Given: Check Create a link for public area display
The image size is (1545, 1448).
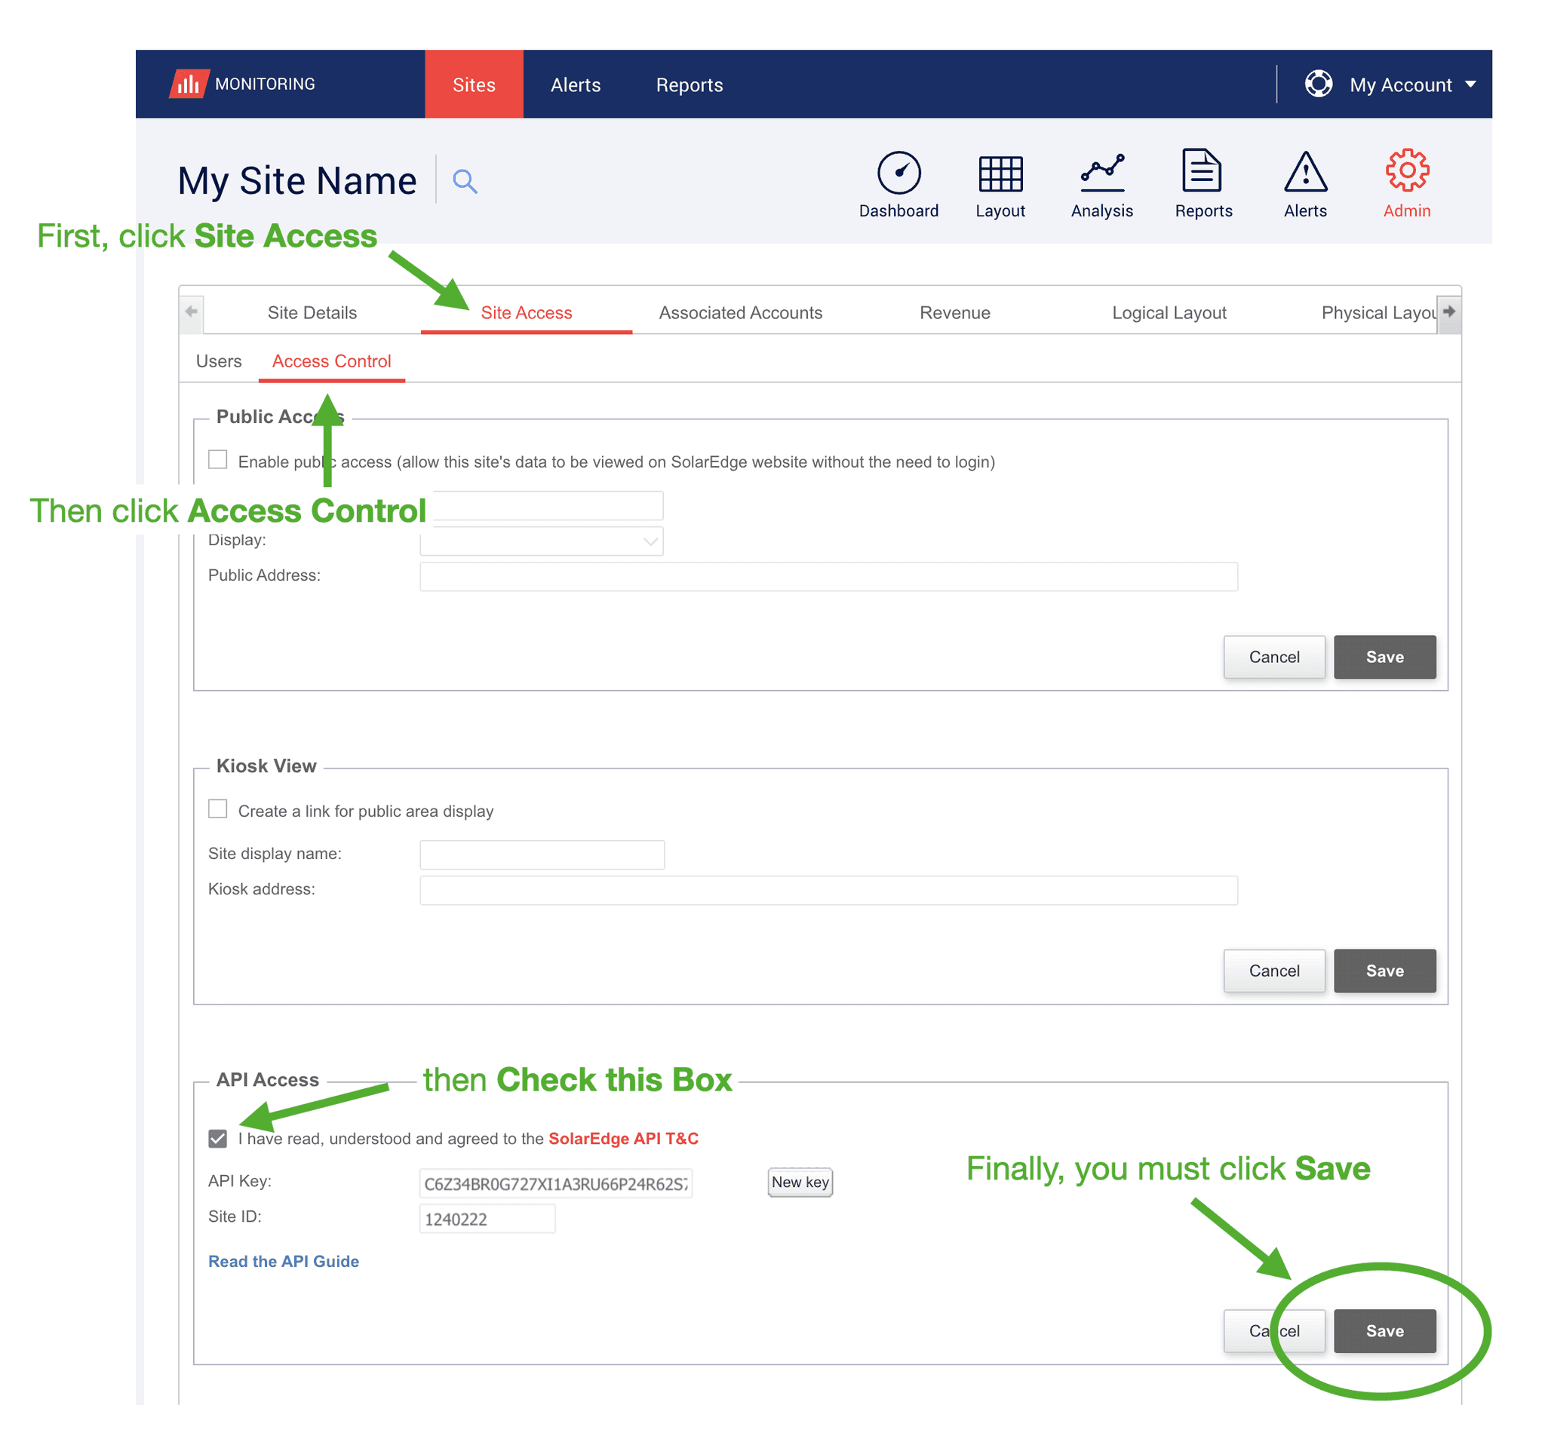Looking at the screenshot, I should [x=217, y=809].
